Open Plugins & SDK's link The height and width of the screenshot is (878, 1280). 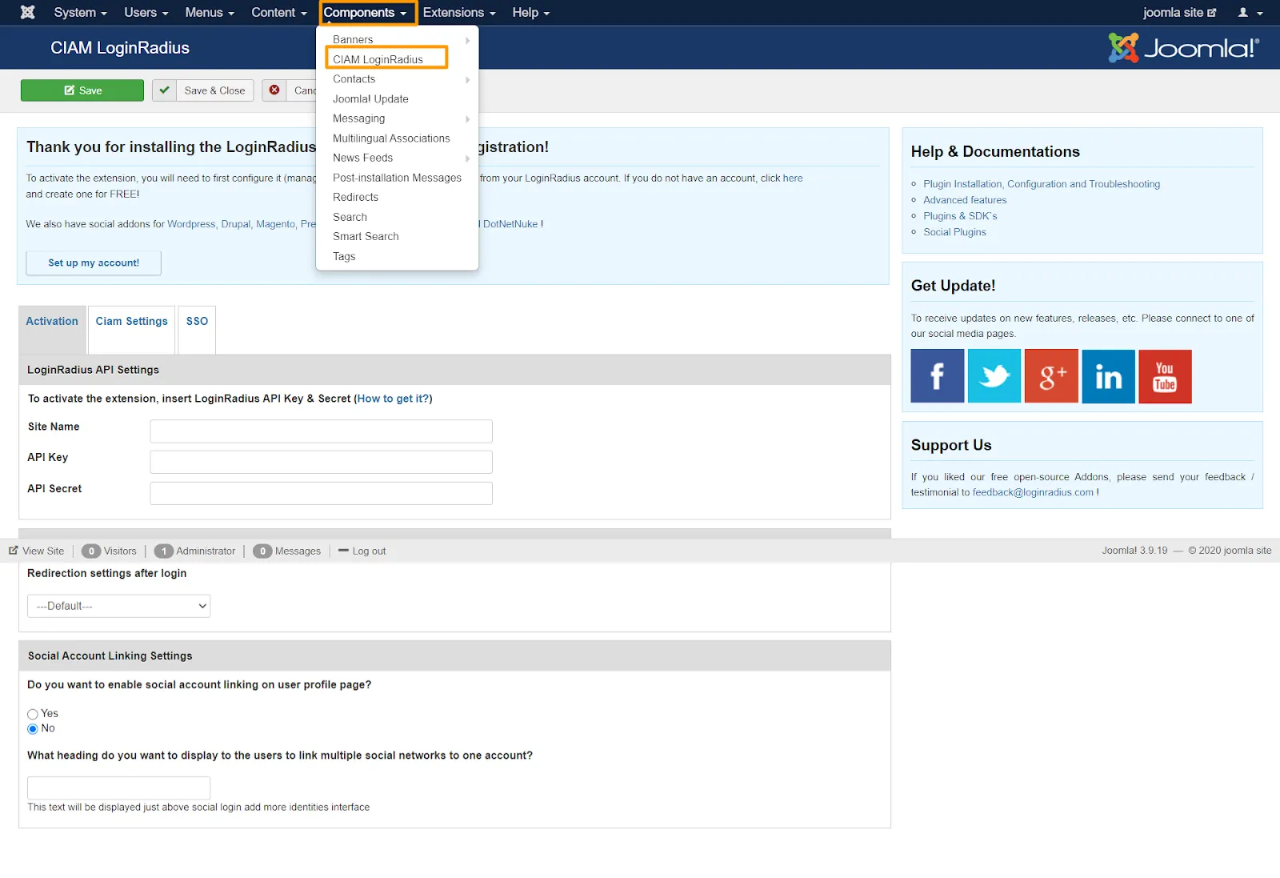click(960, 216)
